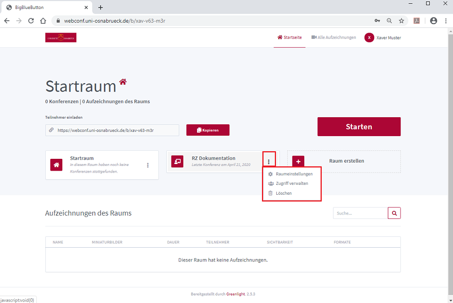
Task: Select the Startraum room card
Action: click(102, 165)
